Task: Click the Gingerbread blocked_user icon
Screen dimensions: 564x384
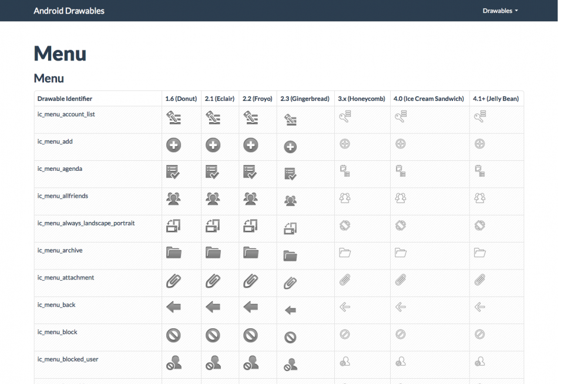Action: [x=290, y=364]
